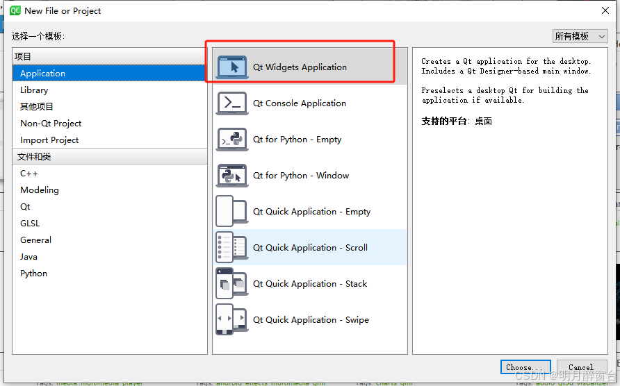Click the Qt Quick Application - Stack icon
The height and width of the screenshot is (386, 620).
click(232, 284)
